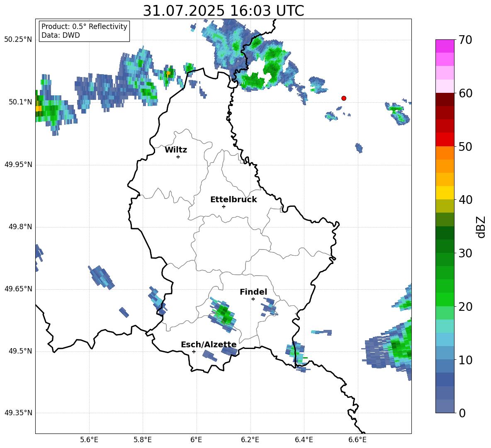This screenshot has width=491, height=448.
Task: Click the green radar echo west of Findel
Action: click(224, 315)
